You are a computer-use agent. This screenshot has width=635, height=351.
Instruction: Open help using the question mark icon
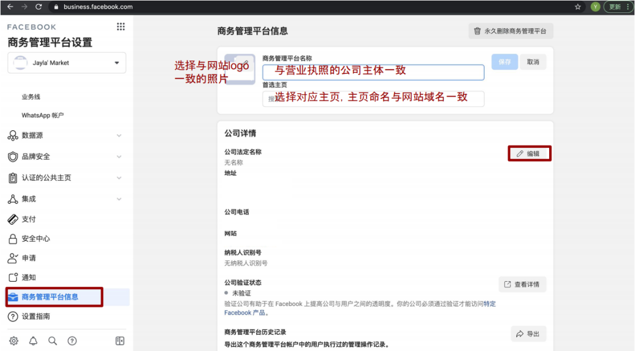tap(71, 340)
